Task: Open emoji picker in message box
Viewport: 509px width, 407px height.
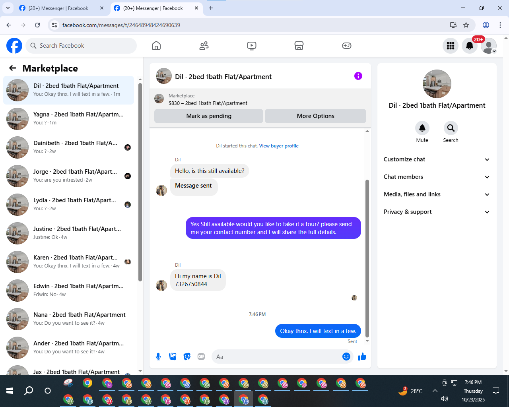Action: coord(346,357)
